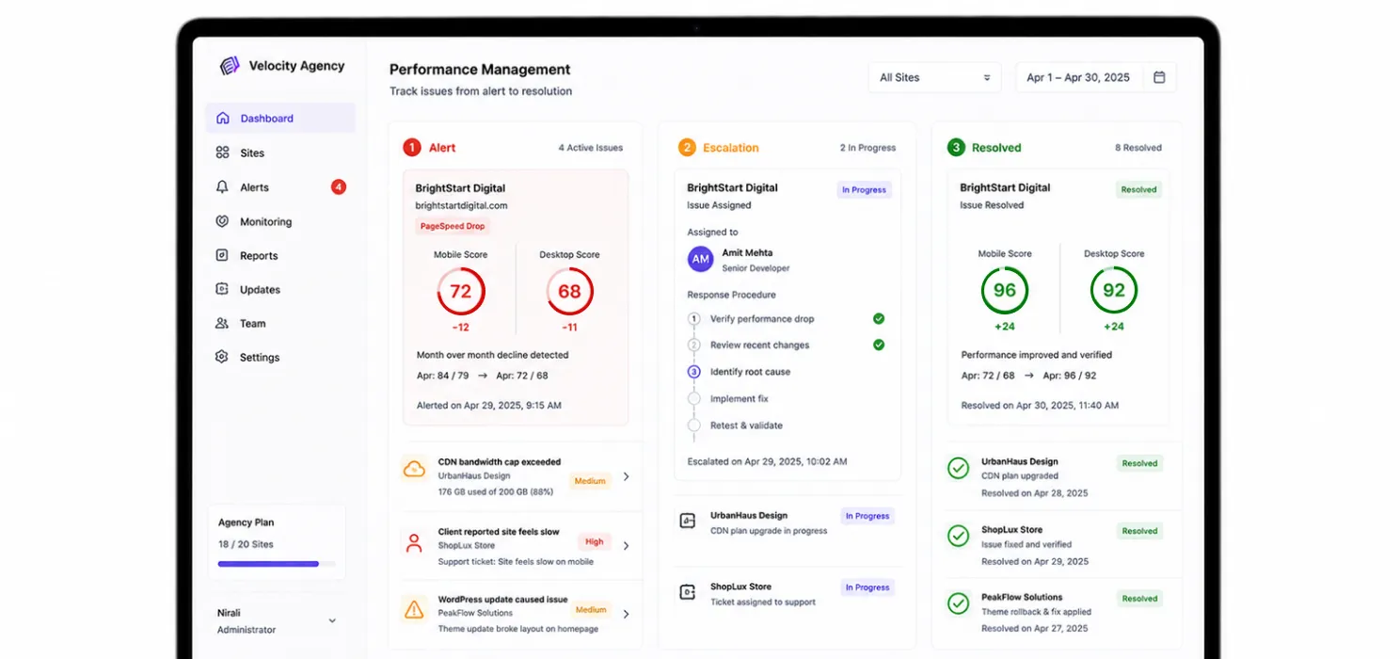1400x659 pixels.
Task: Open the Reports section
Action: (x=280, y=255)
